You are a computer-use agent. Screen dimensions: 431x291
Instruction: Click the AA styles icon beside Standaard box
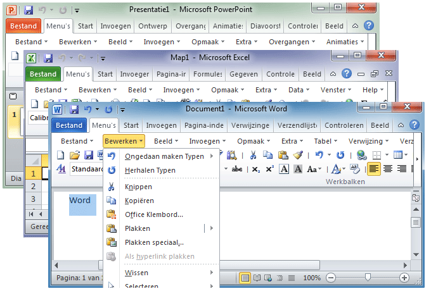click(x=61, y=169)
